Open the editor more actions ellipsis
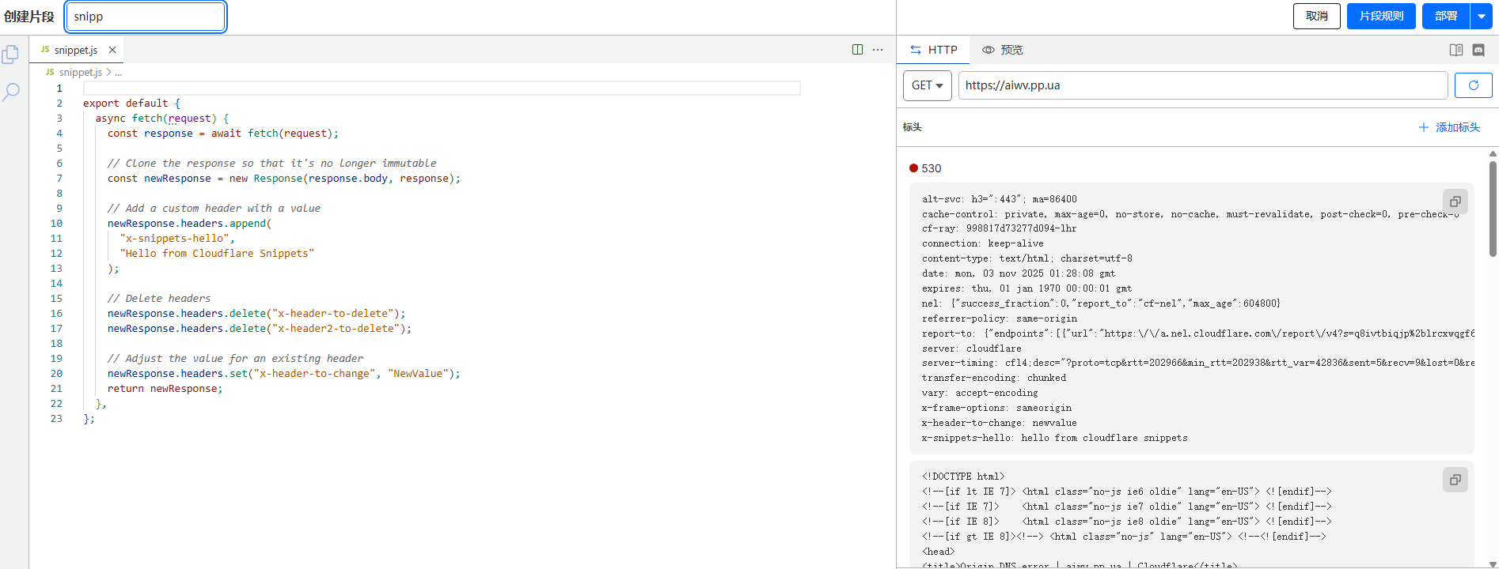The image size is (1499, 569). (878, 50)
